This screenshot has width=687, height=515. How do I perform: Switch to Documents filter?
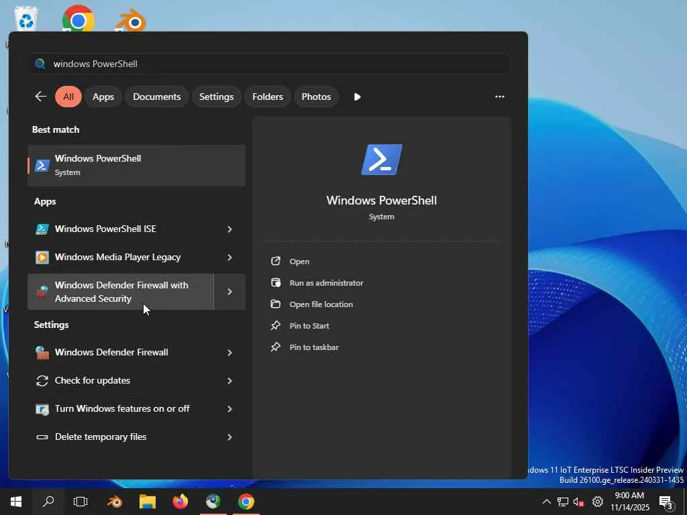(x=157, y=97)
